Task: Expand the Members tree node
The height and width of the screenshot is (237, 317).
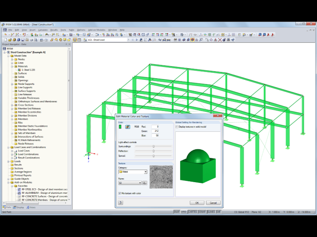Action: [12, 119]
